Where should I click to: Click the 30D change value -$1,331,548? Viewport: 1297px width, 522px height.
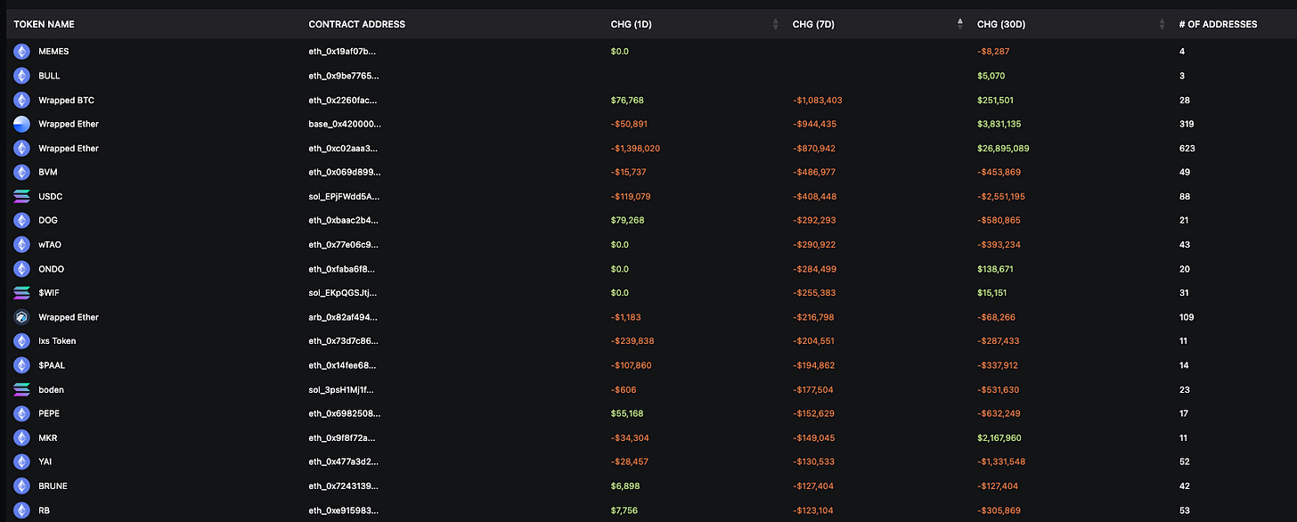(x=1000, y=462)
